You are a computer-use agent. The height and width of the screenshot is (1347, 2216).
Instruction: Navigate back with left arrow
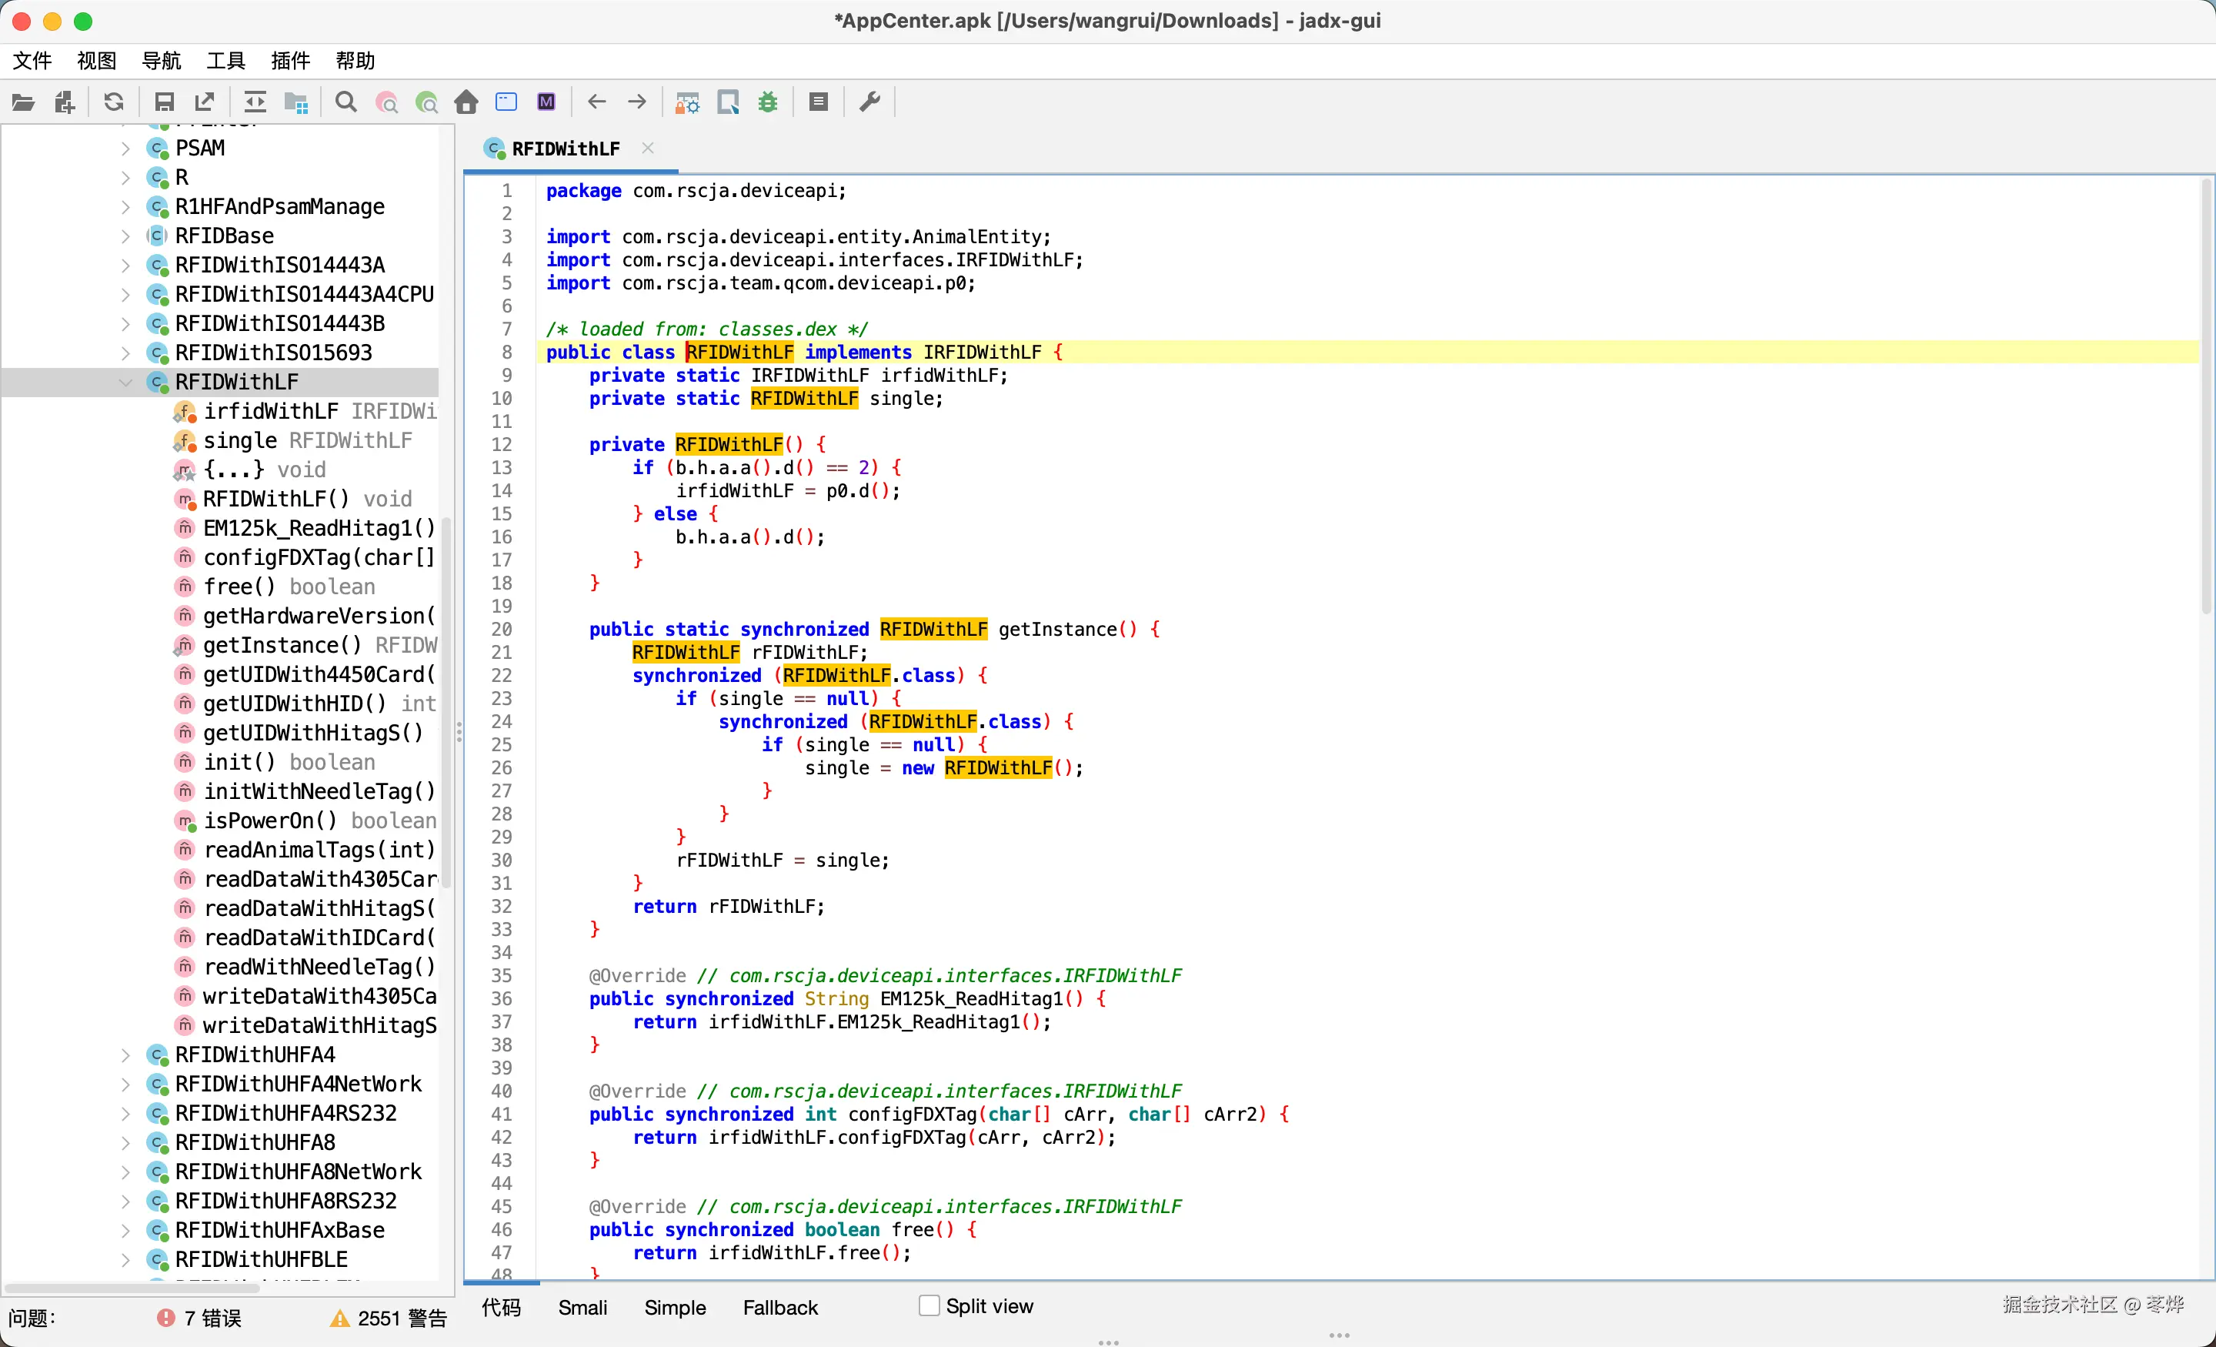point(596,102)
